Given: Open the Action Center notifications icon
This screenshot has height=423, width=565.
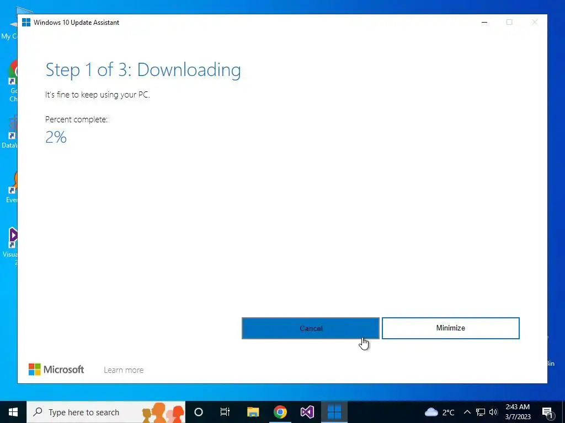Looking at the screenshot, I should (x=547, y=412).
